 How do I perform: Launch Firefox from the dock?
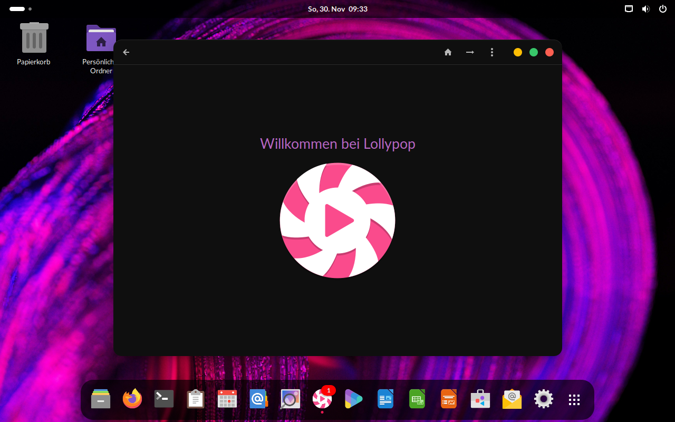(x=132, y=399)
